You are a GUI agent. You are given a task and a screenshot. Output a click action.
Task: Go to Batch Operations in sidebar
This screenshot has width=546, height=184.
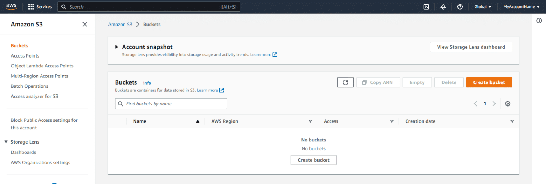[x=30, y=86]
